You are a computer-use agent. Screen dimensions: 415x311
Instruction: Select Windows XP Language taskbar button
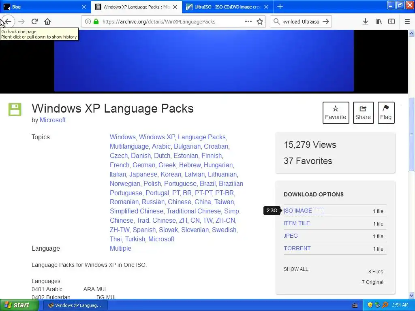point(75,305)
